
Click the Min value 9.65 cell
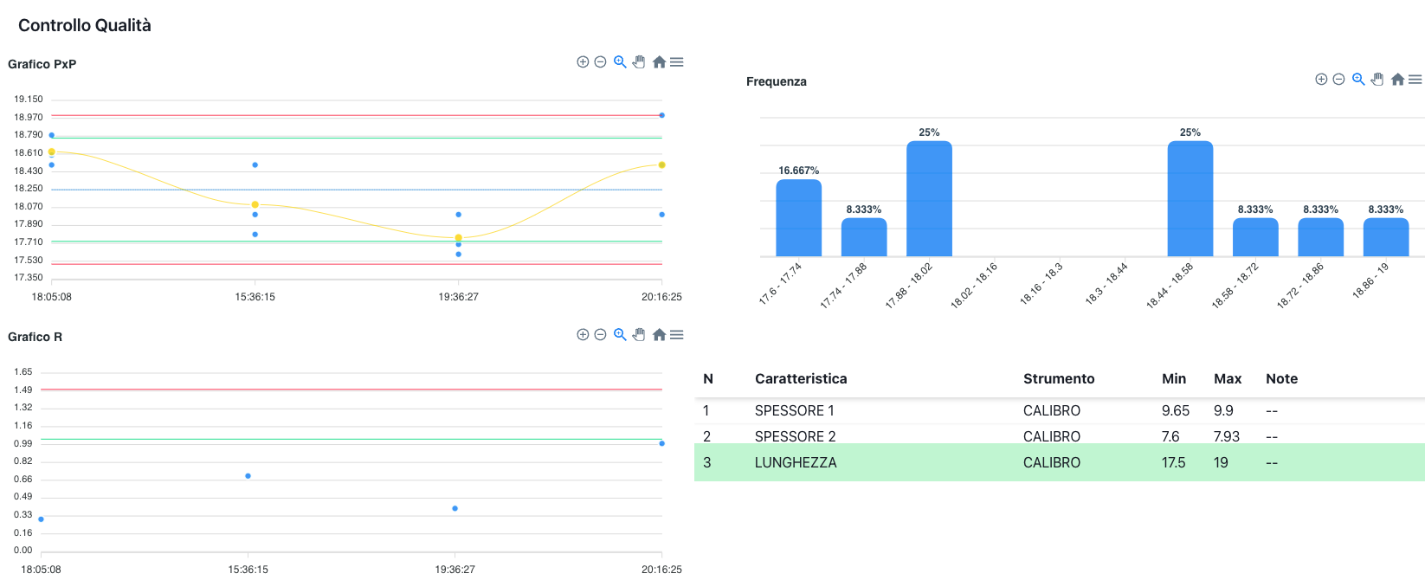pyautogui.click(x=1176, y=411)
